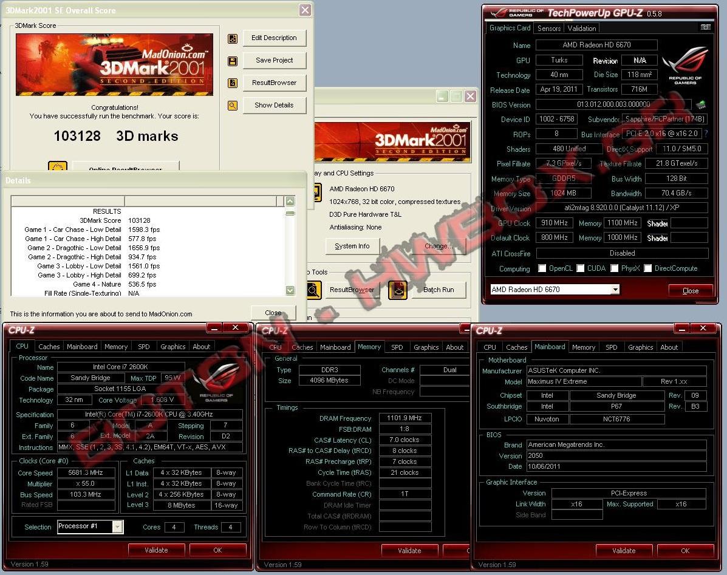Click the Bus Interface question mark icon
The height and width of the screenshot is (575, 727).
point(706,134)
